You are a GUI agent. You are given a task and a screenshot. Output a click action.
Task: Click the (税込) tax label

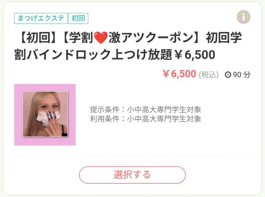point(209,75)
